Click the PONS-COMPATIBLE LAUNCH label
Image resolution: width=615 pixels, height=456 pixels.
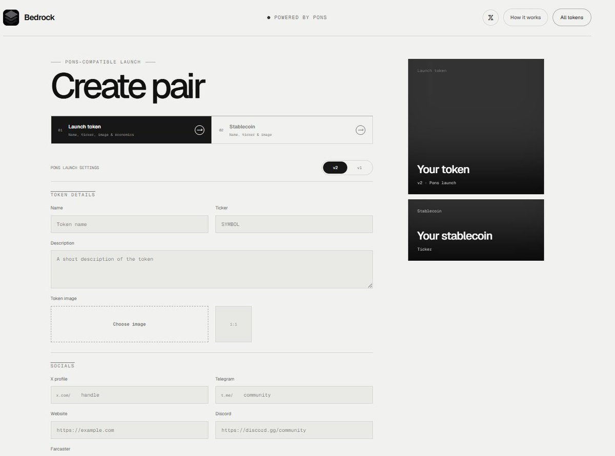tap(102, 62)
